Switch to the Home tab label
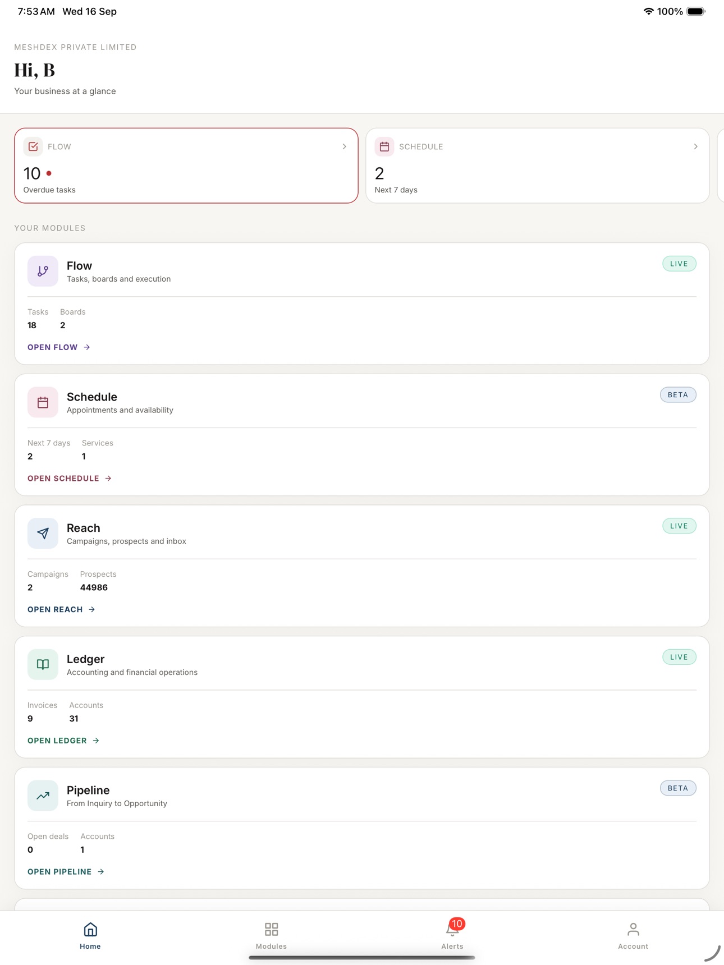 point(90,946)
